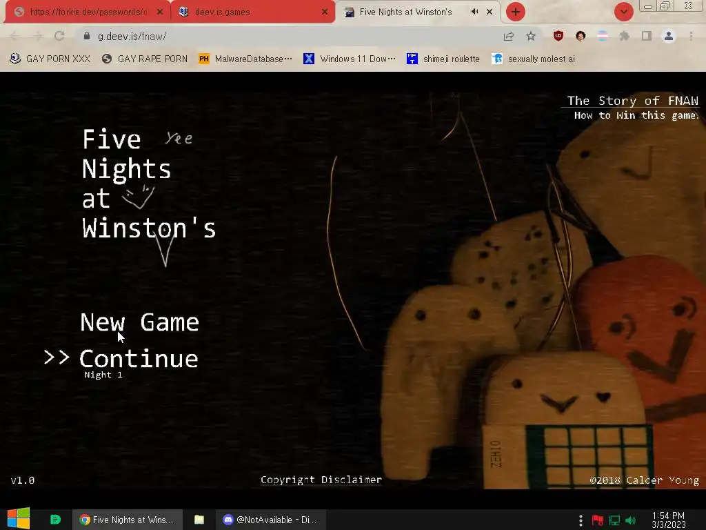Continue the saved game at Night 1
Image resolution: width=706 pixels, height=530 pixels.
[x=139, y=359]
